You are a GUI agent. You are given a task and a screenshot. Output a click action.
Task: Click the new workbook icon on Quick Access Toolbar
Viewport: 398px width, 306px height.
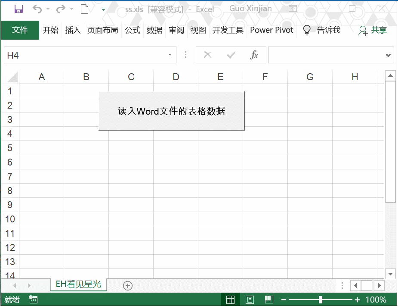84,9
